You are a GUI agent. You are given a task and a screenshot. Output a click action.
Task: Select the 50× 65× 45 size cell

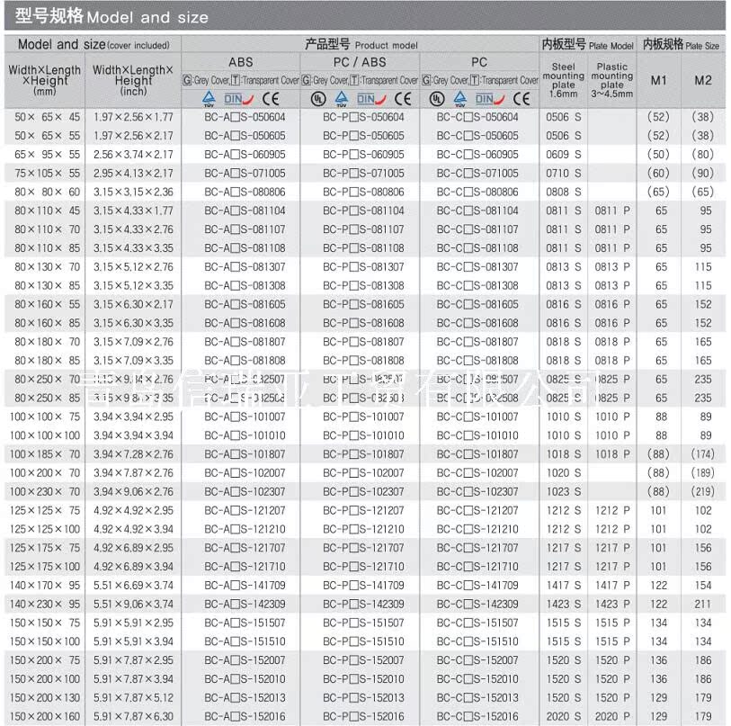pos(47,117)
